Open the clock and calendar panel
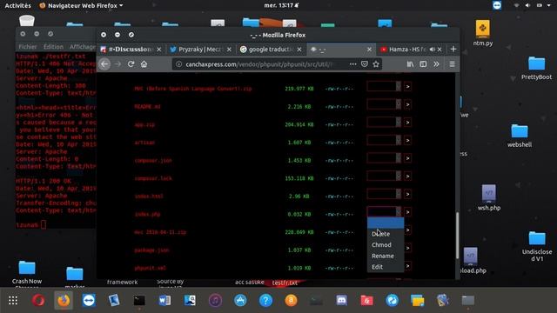Screen dimensions: 557x313 click(x=281, y=5)
